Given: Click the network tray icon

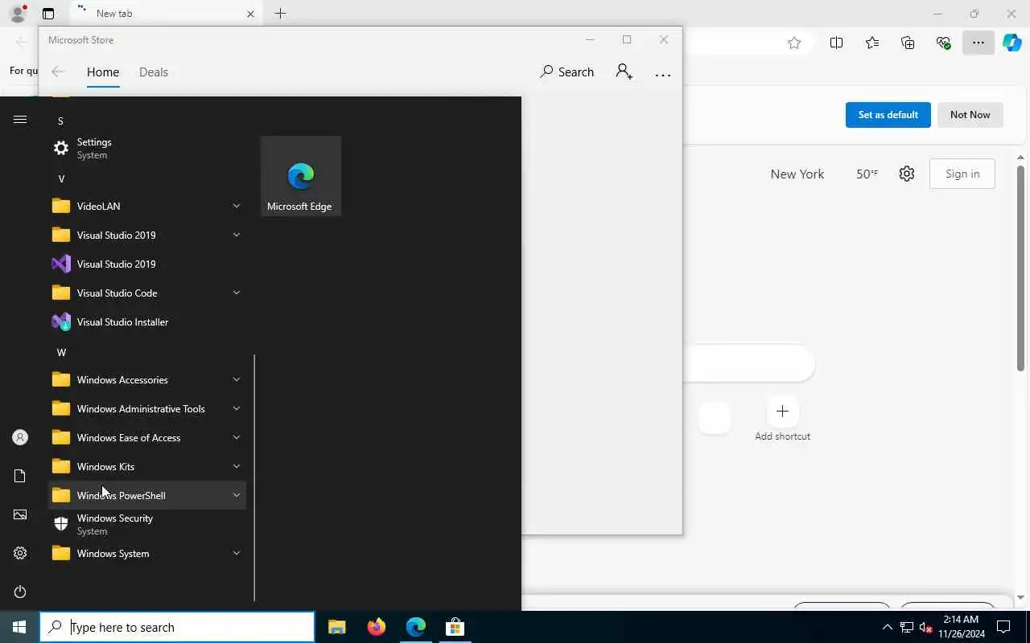Looking at the screenshot, I should (906, 627).
